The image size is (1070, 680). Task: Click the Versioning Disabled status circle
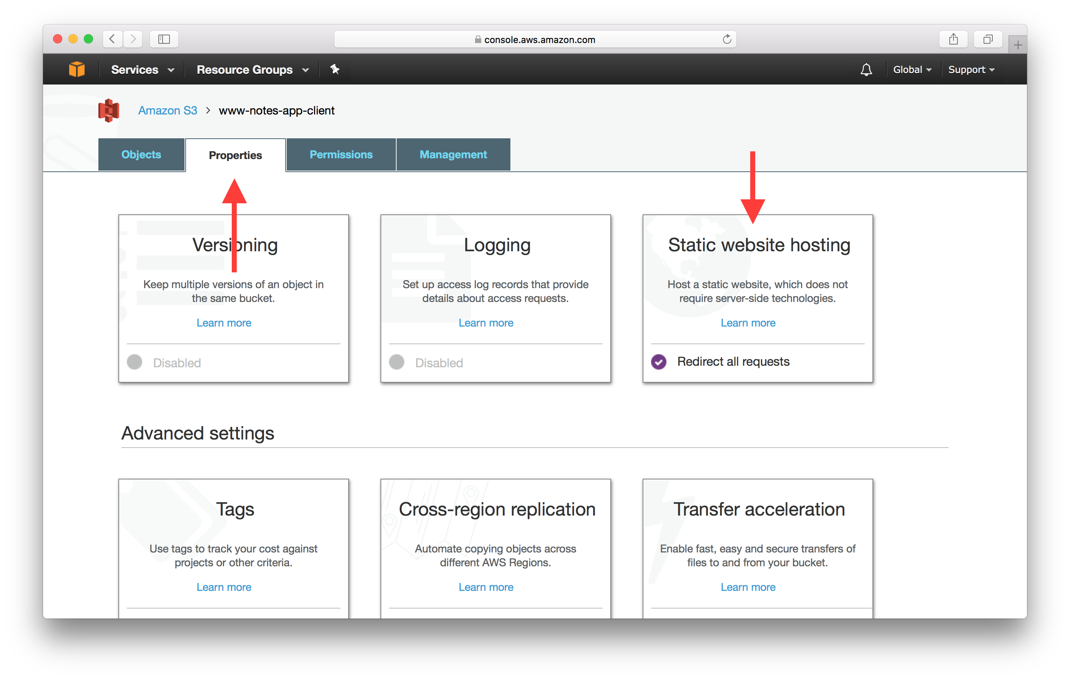coord(135,362)
